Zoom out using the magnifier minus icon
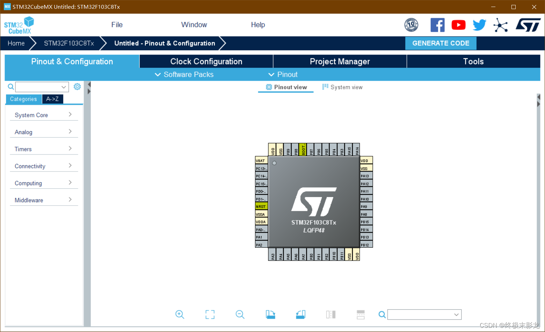Screen dimensions: 545x332 pos(240,314)
